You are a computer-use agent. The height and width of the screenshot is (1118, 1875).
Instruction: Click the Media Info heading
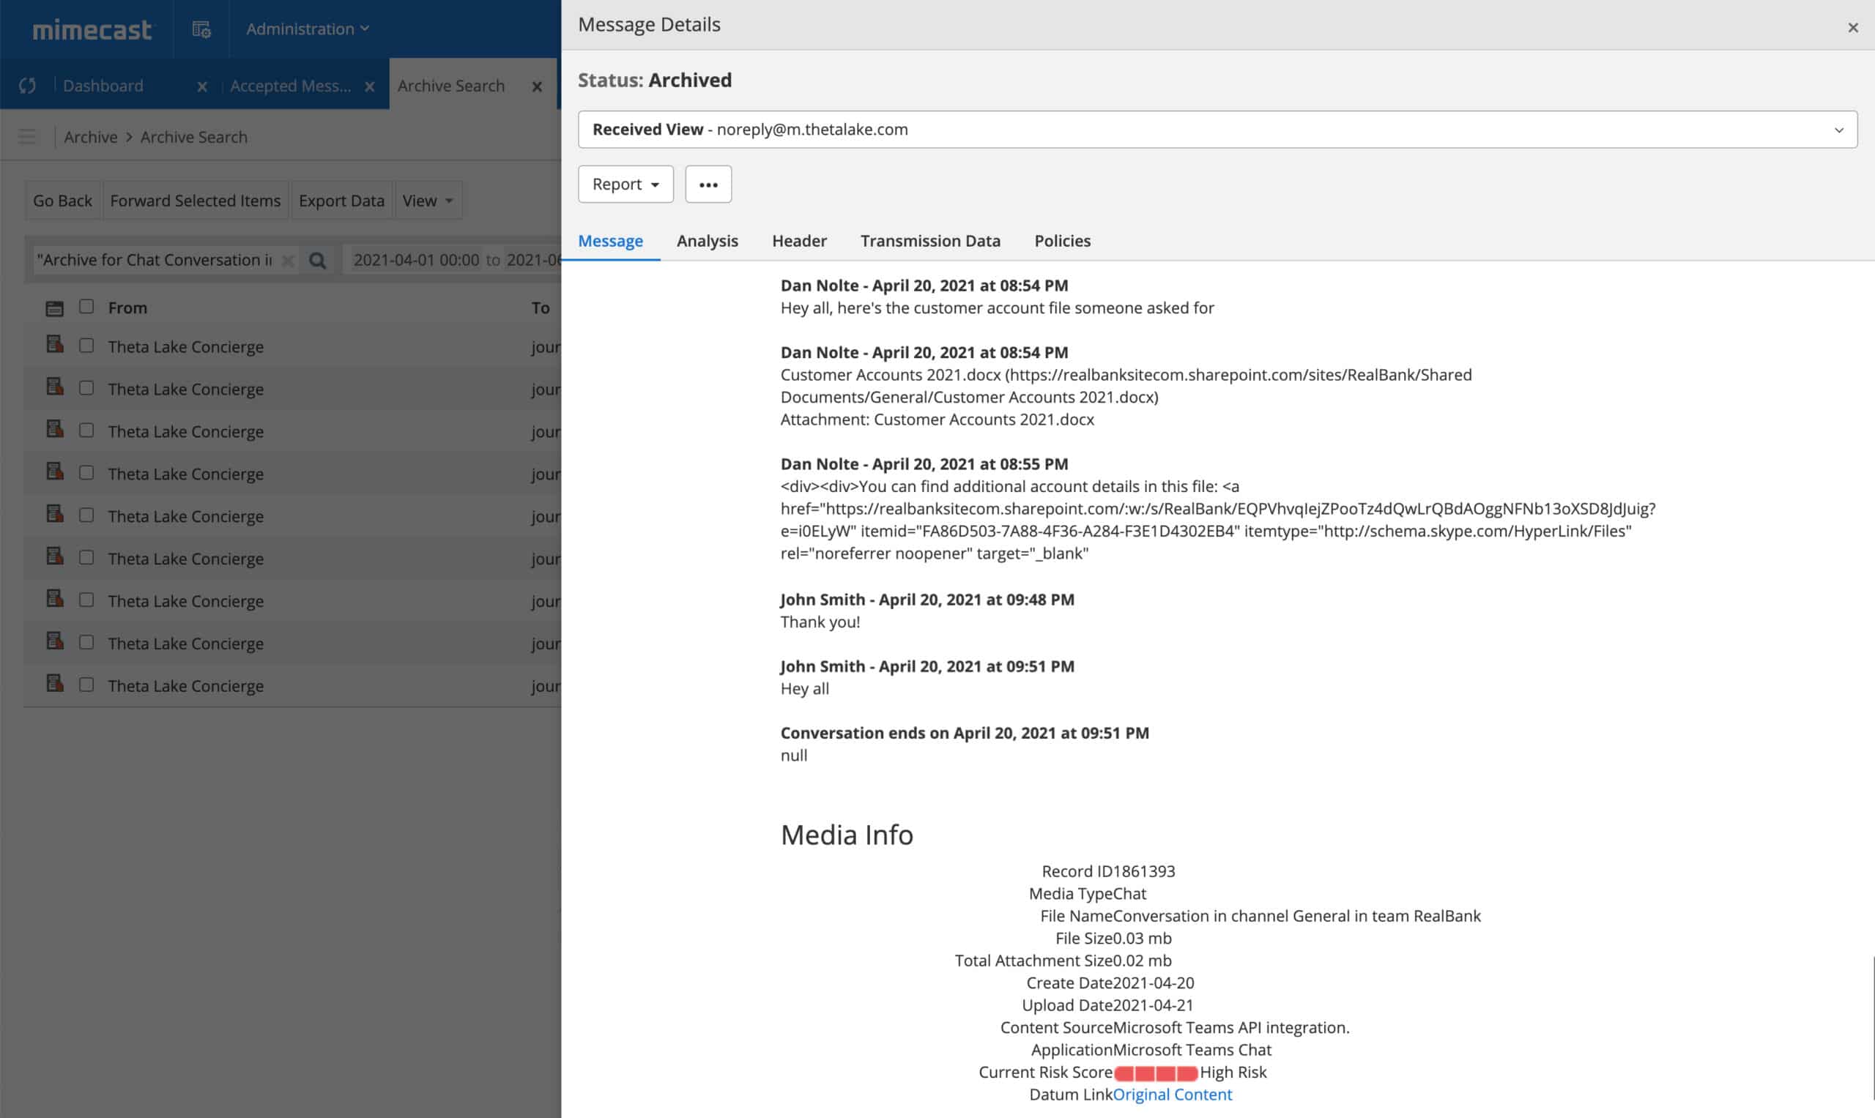click(846, 835)
